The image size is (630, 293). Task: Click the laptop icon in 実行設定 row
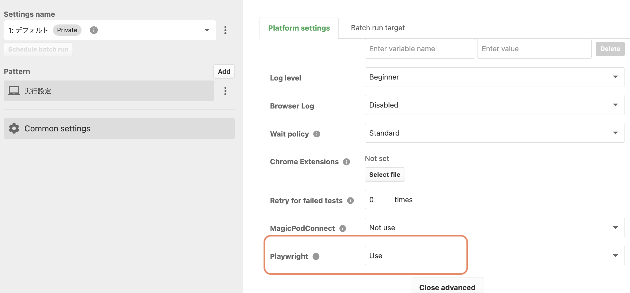point(14,91)
